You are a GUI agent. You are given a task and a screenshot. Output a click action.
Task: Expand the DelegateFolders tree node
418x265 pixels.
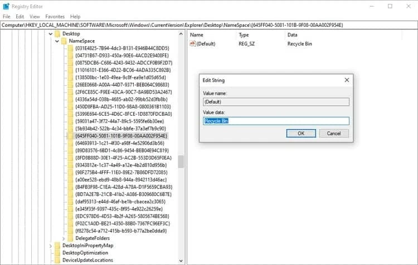point(63,238)
